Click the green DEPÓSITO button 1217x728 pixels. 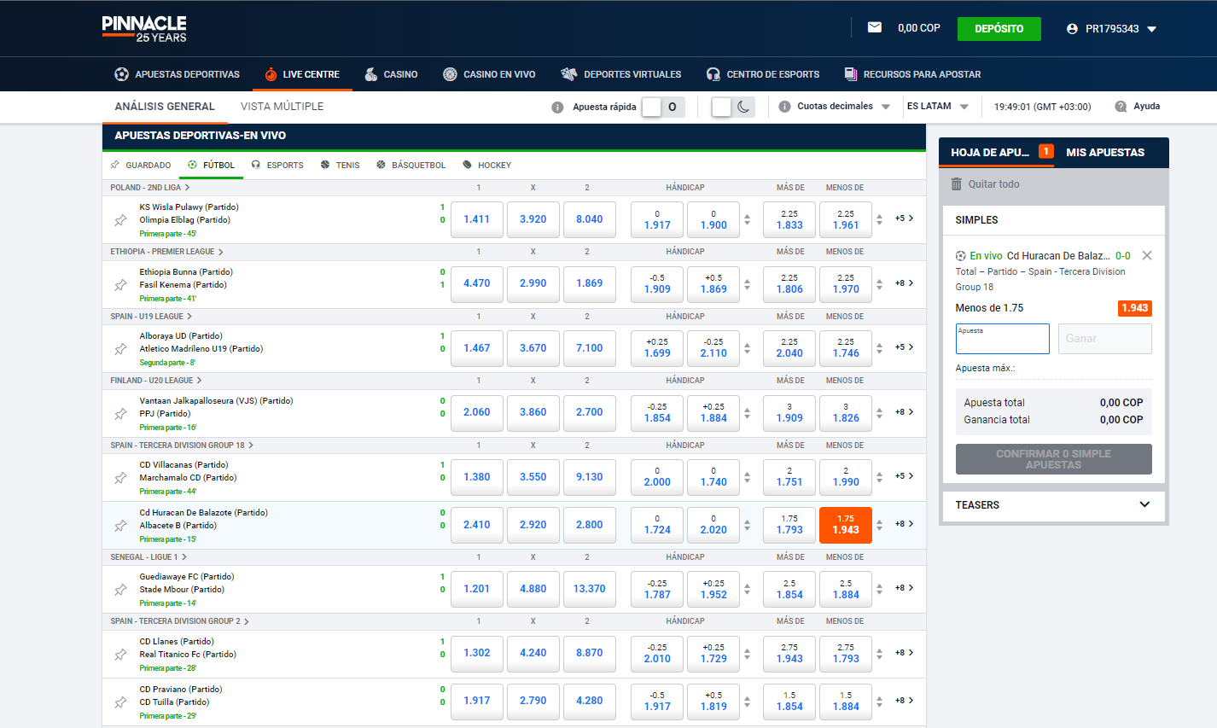click(999, 28)
